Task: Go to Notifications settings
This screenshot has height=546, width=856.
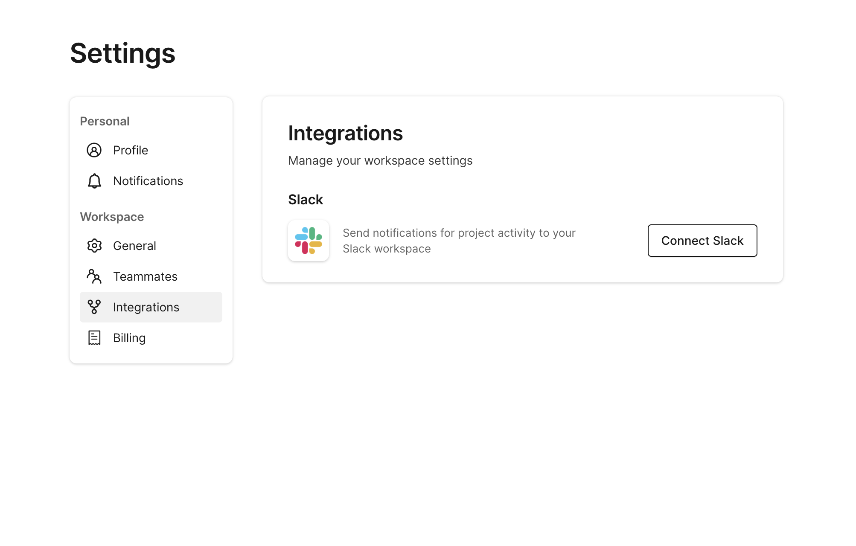Action: (148, 181)
